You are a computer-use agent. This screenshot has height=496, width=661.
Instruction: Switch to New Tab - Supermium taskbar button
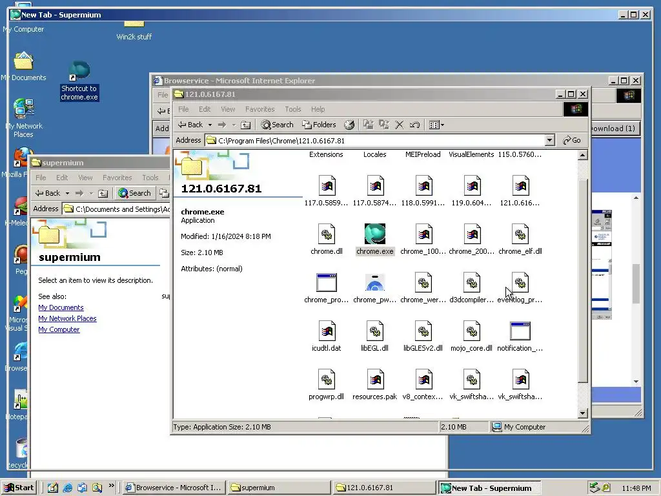coord(489,488)
